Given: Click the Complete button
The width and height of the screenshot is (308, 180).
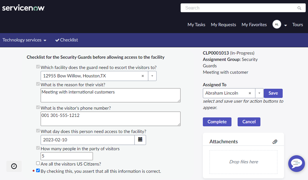Looking at the screenshot, I should [217, 122].
